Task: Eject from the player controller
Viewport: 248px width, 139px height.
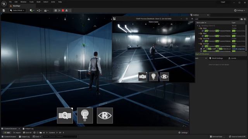Action: (x=67, y=10)
